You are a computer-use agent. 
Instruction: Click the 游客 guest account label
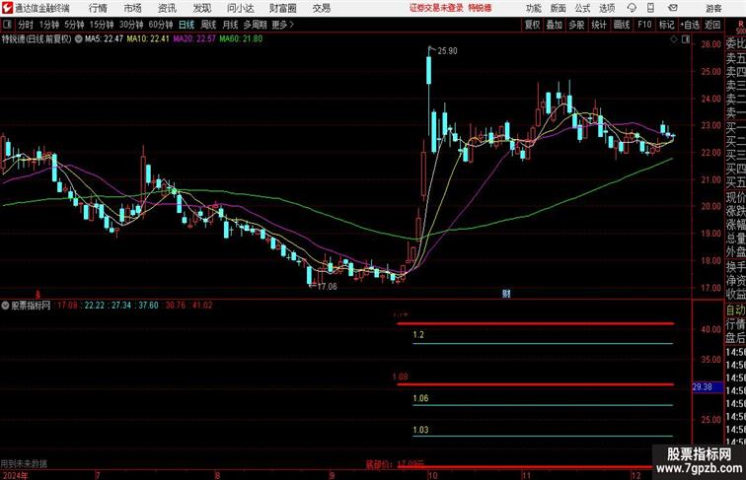coord(713,8)
